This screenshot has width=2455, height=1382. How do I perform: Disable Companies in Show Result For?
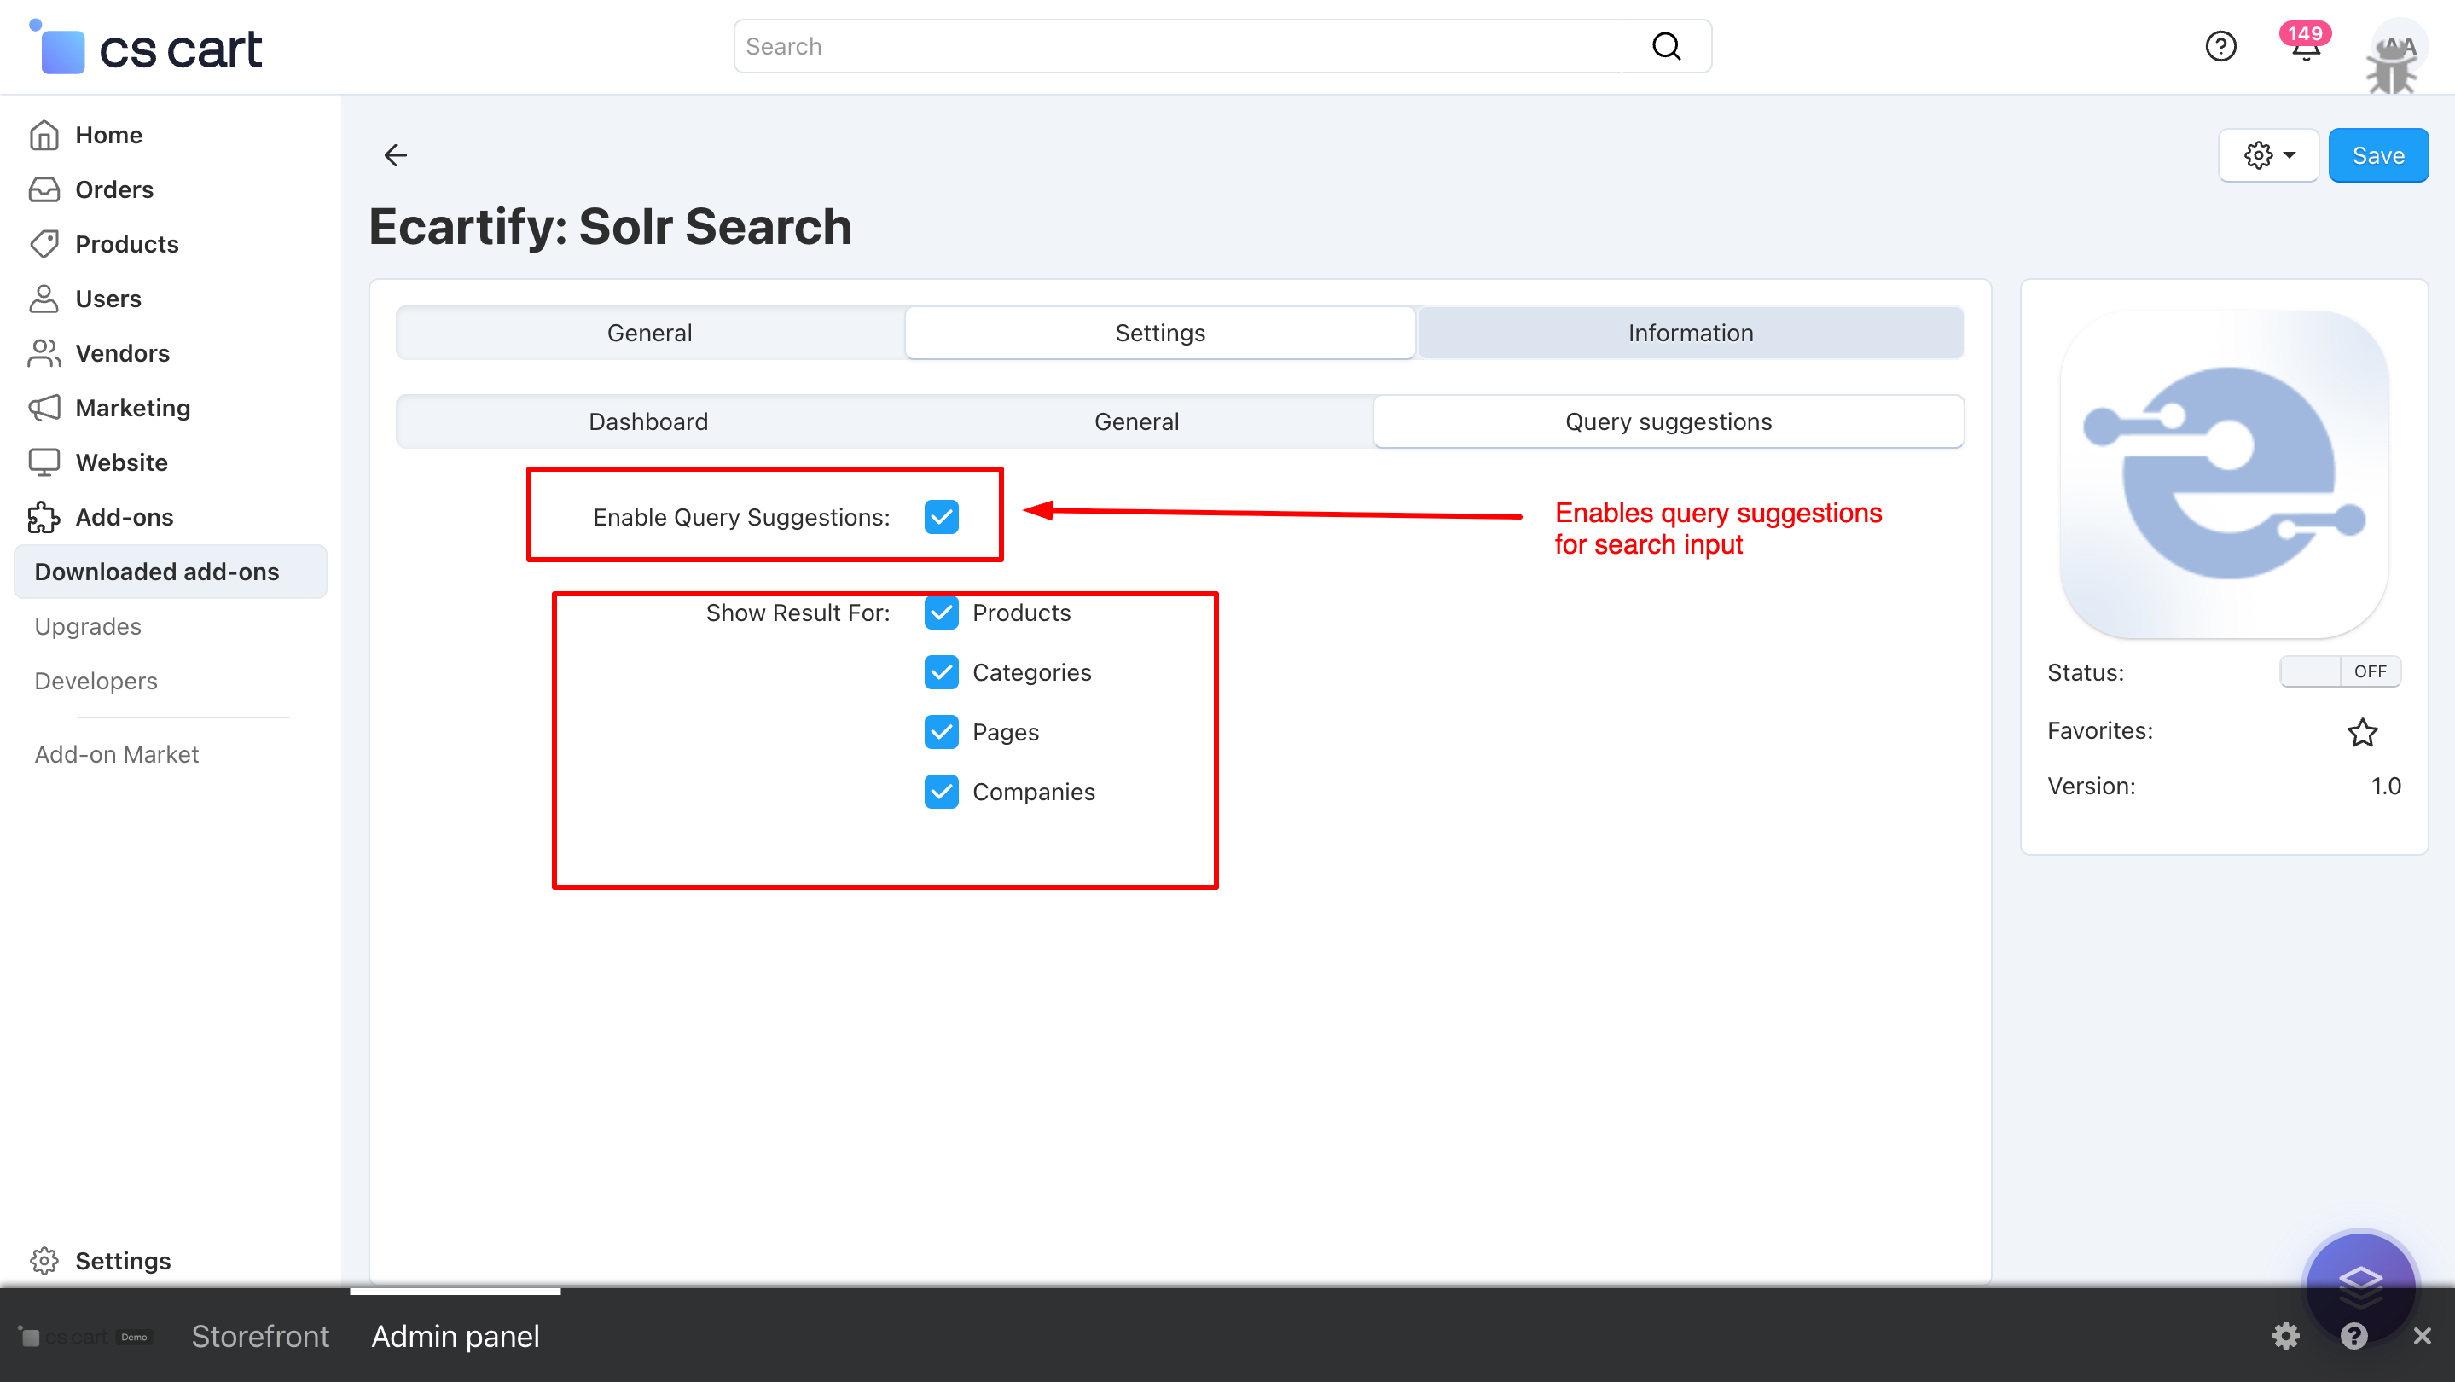click(x=942, y=791)
